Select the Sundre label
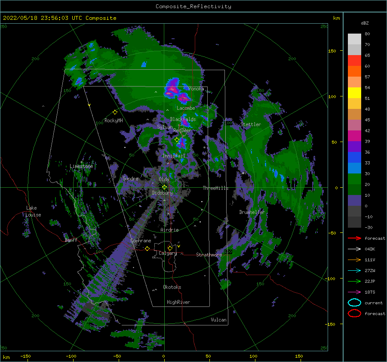 click(130, 178)
